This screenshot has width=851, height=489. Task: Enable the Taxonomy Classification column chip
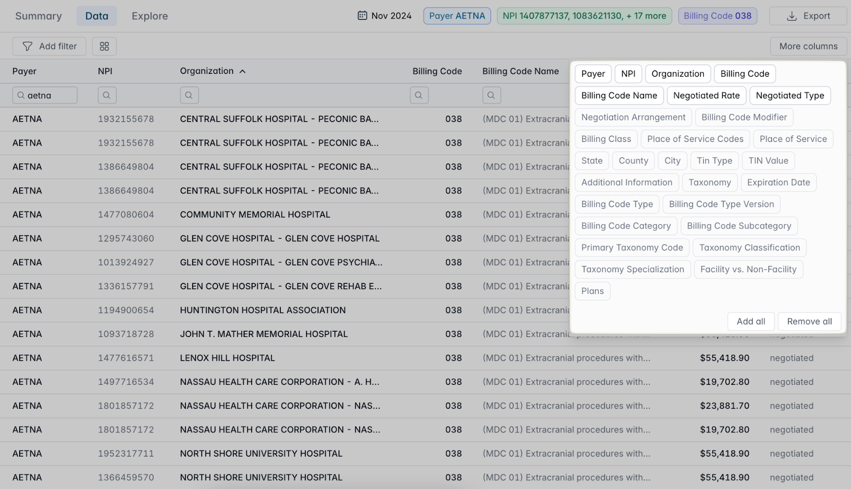(x=749, y=248)
